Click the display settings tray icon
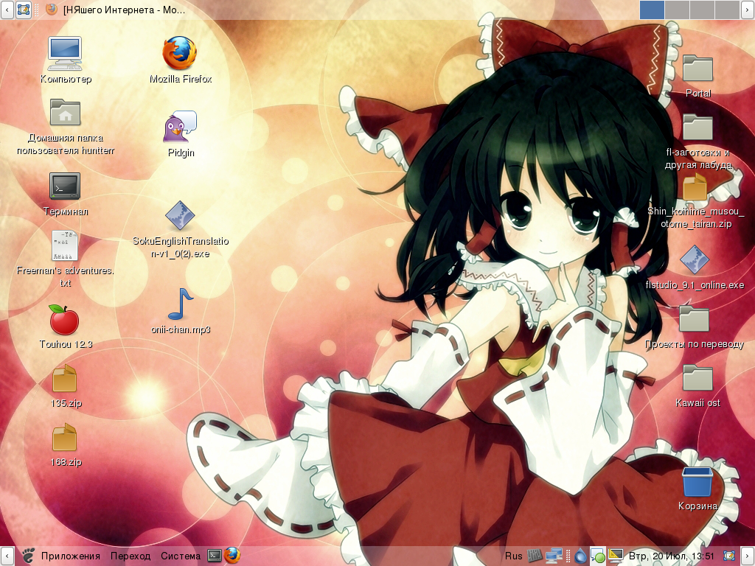The width and height of the screenshot is (755, 566). click(616, 556)
